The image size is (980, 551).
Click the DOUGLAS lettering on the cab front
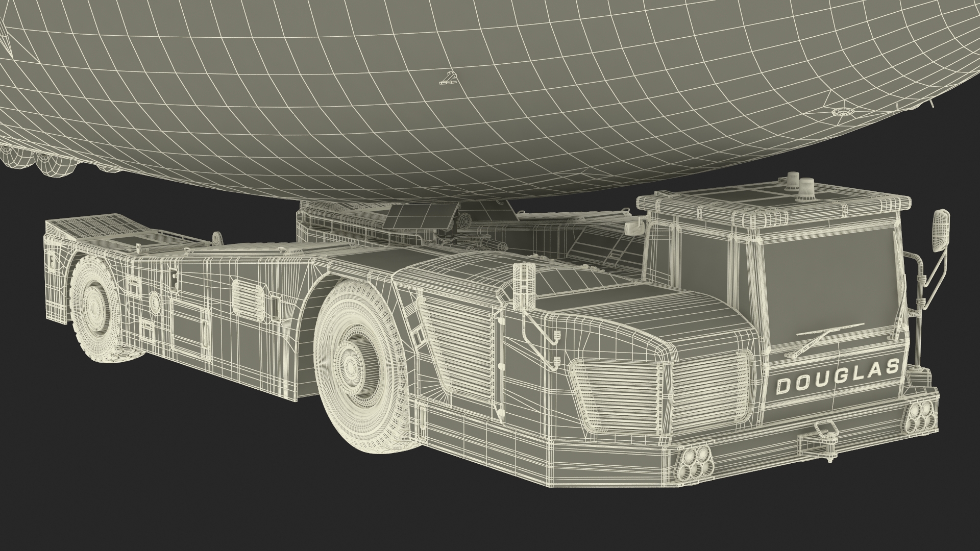point(837,377)
